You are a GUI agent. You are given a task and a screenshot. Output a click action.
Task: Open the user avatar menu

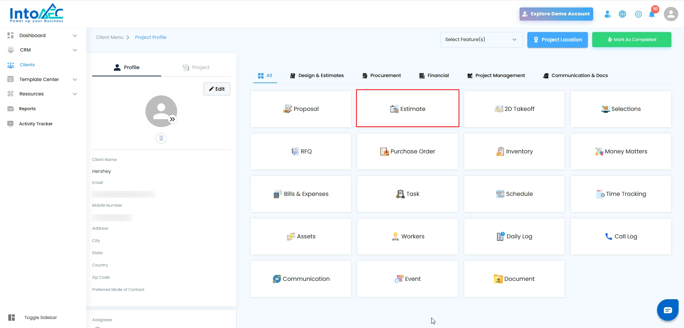pos(671,14)
